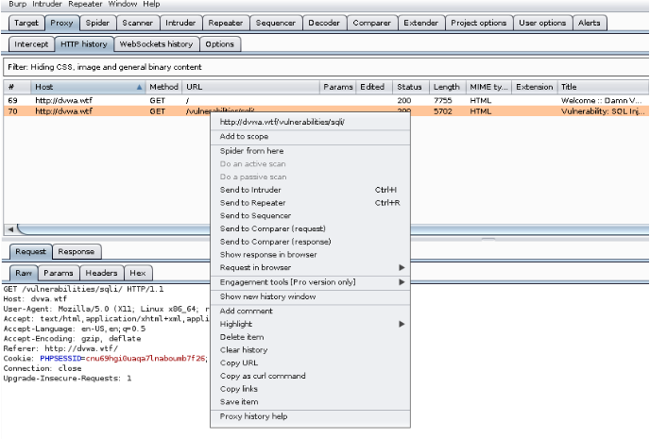Open the request Headers view tab
The width and height of the screenshot is (650, 439).
[x=101, y=273]
